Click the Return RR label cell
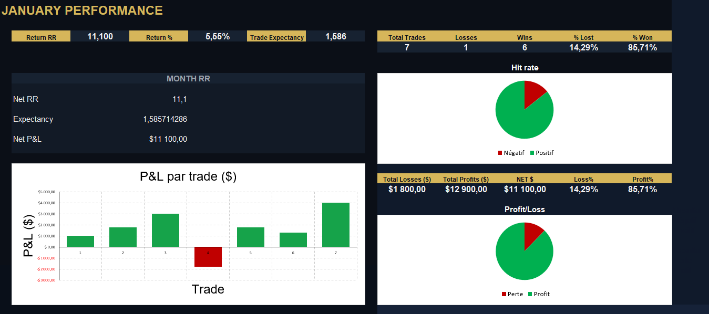Image resolution: width=709 pixels, height=314 pixels. 41,37
